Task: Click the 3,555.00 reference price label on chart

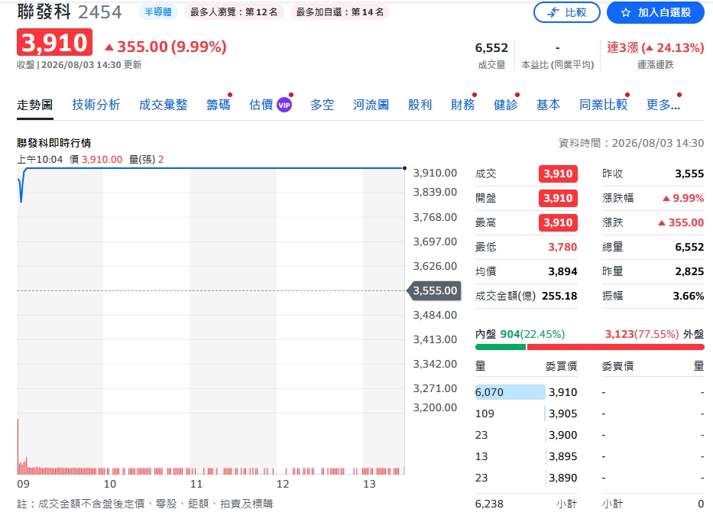Action: [x=435, y=290]
